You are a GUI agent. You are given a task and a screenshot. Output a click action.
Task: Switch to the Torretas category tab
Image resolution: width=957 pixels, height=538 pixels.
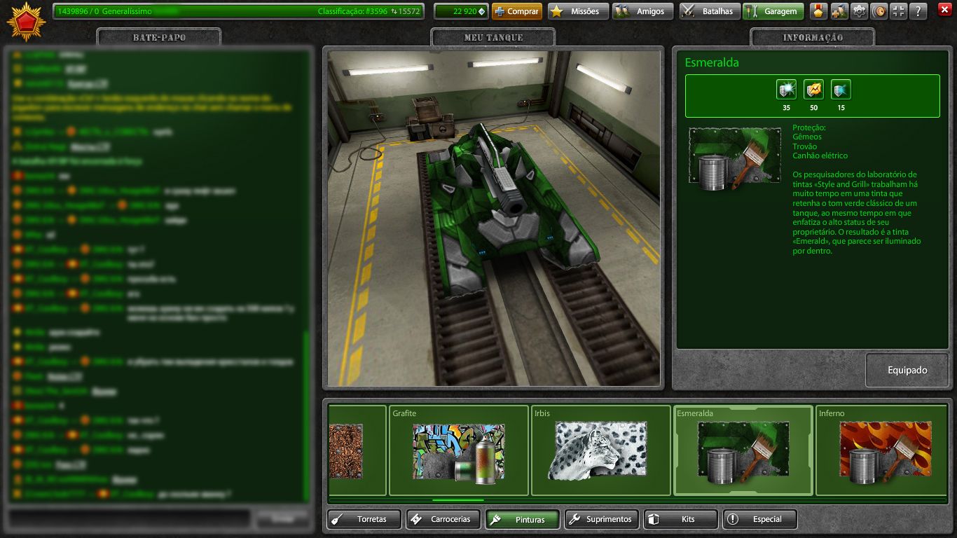pyautogui.click(x=364, y=519)
